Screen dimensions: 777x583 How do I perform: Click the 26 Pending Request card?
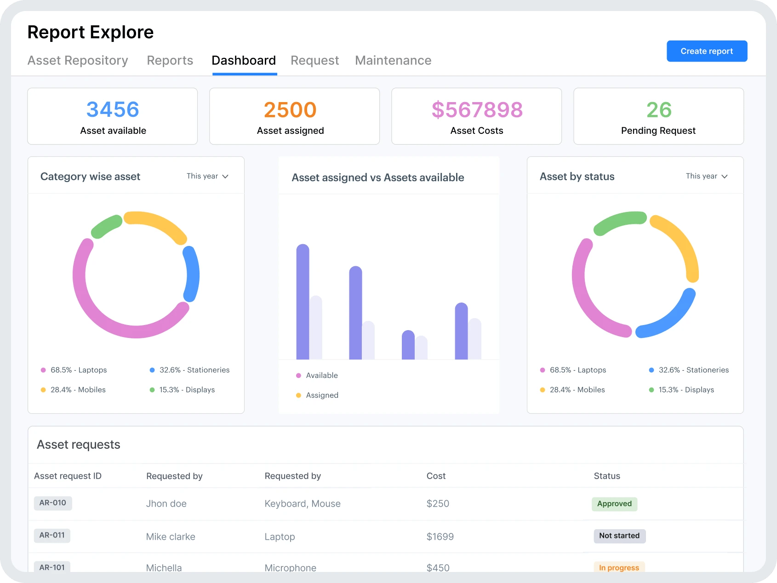pos(658,116)
